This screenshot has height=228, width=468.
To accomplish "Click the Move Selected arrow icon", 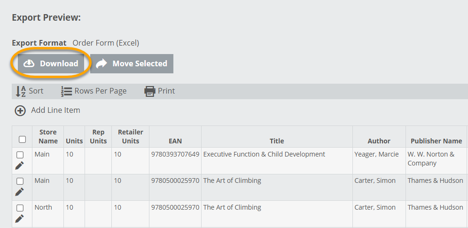I will [x=101, y=63].
